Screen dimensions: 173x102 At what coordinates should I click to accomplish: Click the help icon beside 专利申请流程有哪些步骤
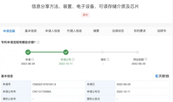(x=38, y=42)
